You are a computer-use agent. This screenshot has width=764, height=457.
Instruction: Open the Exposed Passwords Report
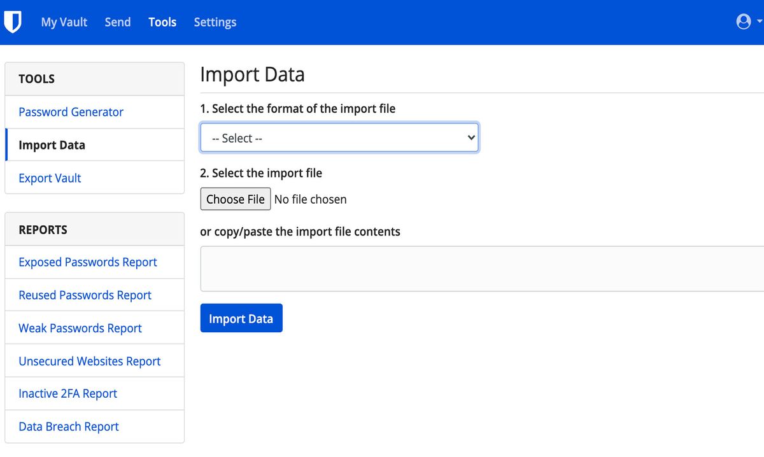coord(88,262)
